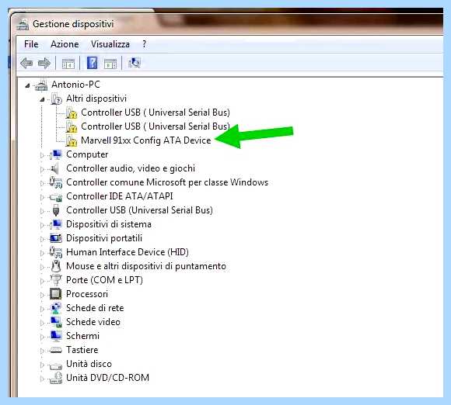Click the Schede video icon
The height and width of the screenshot is (405, 451).
[56, 322]
